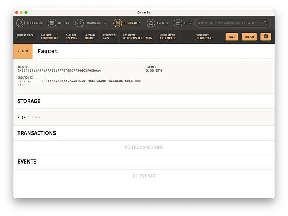Go back using the Back button
Screen dimensions: 288x216
23,51
